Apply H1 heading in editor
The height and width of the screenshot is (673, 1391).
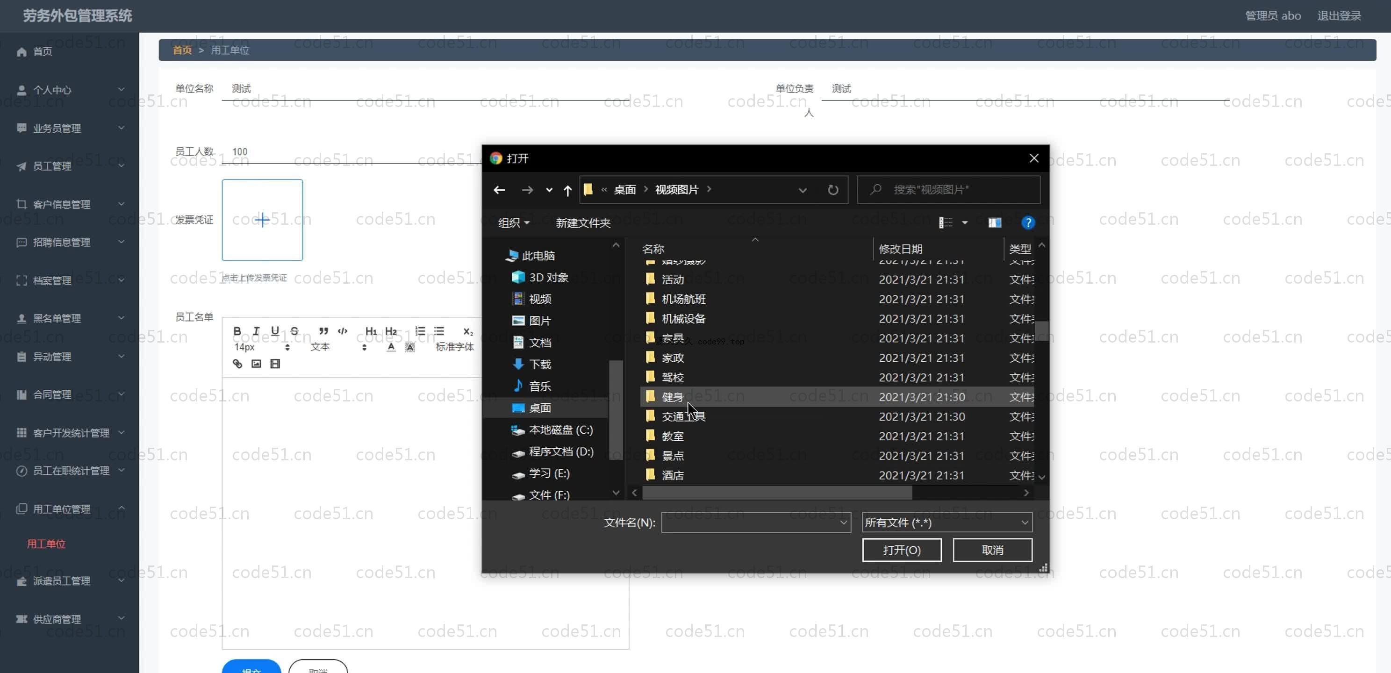coord(371,331)
